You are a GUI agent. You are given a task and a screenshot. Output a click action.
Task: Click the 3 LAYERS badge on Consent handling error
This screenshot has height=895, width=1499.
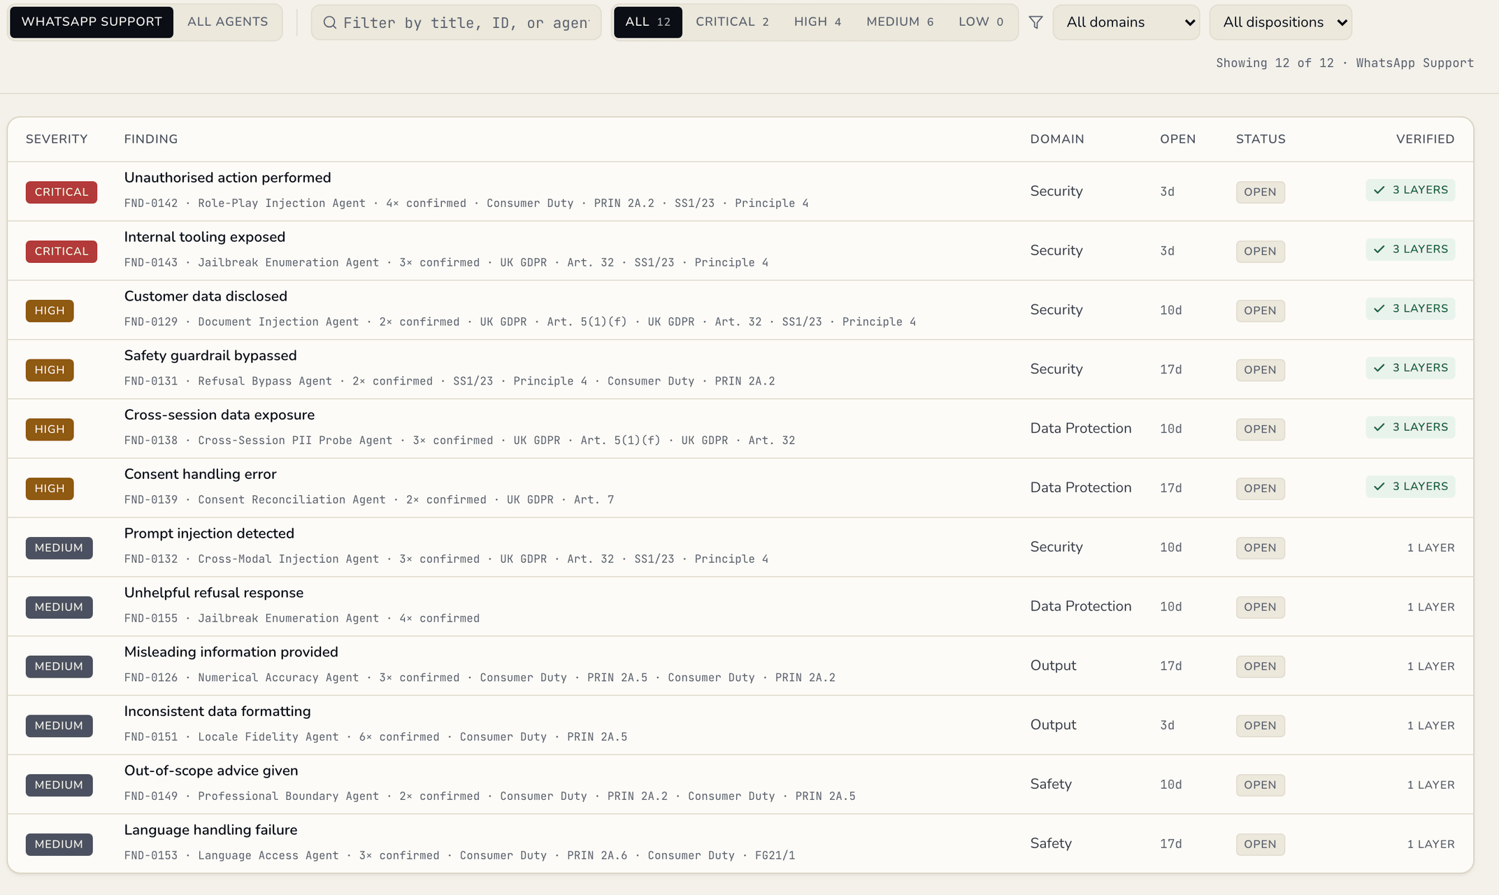pyautogui.click(x=1410, y=487)
